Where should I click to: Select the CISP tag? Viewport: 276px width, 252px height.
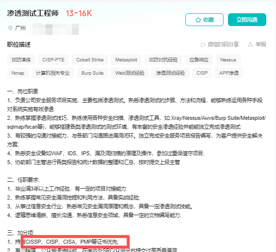pyautogui.click(x=202, y=73)
